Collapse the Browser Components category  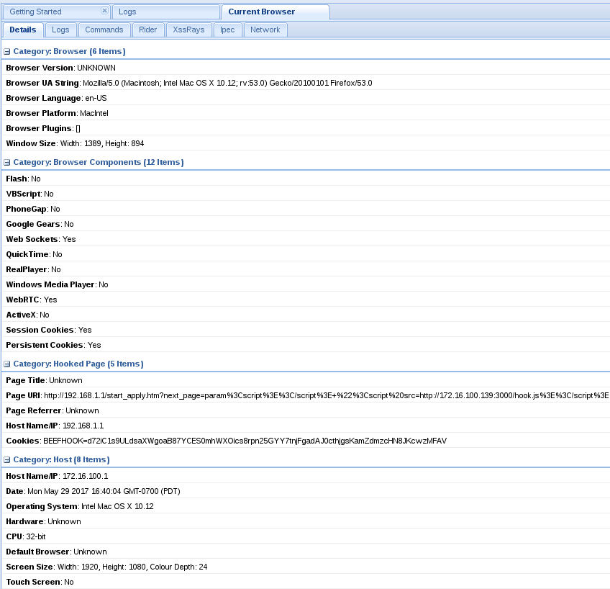tap(6, 162)
